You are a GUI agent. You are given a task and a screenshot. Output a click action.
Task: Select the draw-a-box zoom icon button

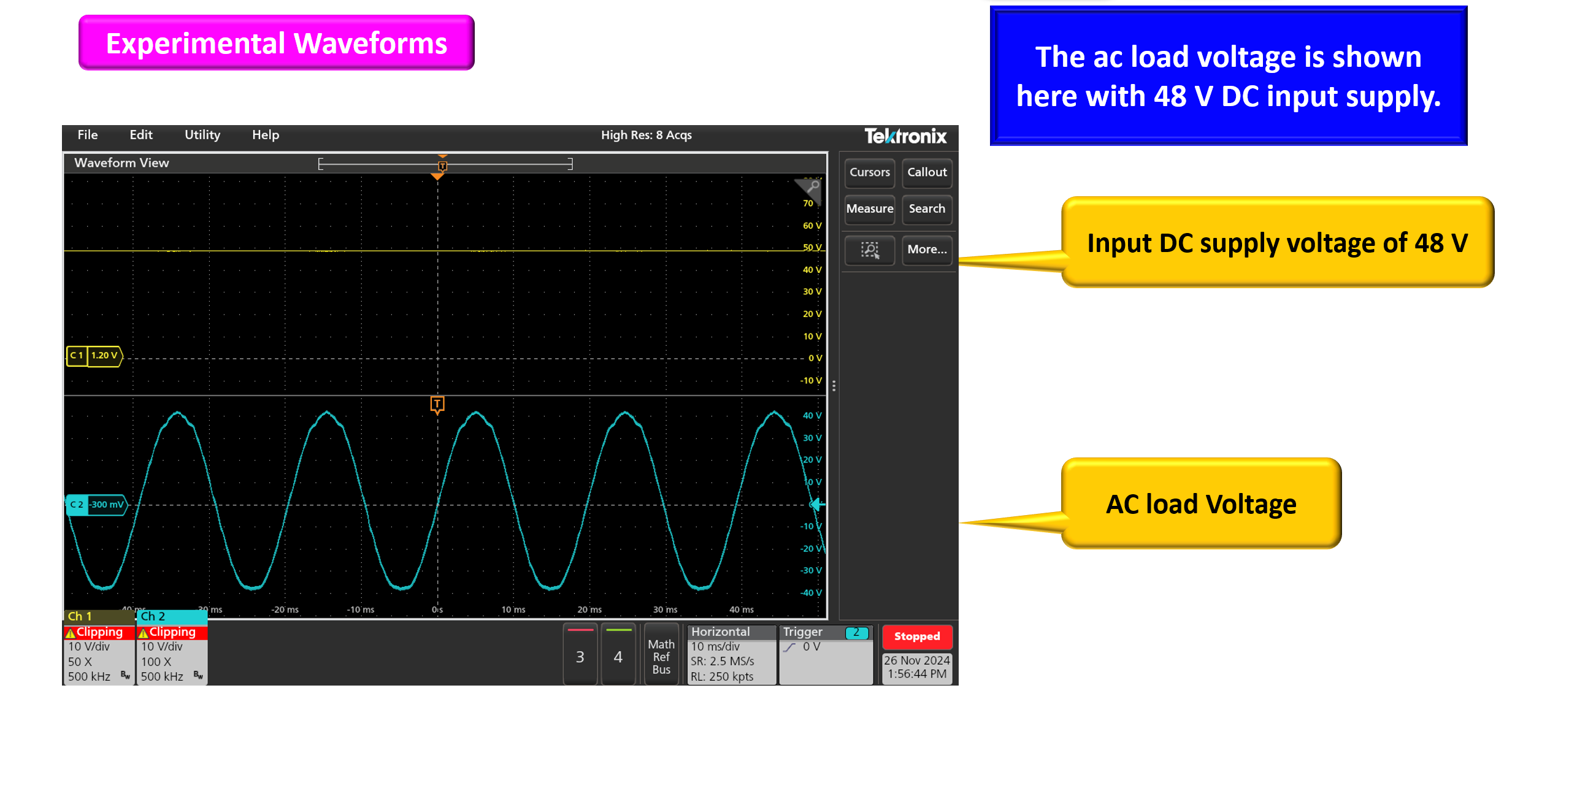coord(869,250)
